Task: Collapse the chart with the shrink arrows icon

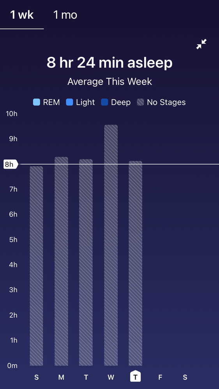Action: 201,44
